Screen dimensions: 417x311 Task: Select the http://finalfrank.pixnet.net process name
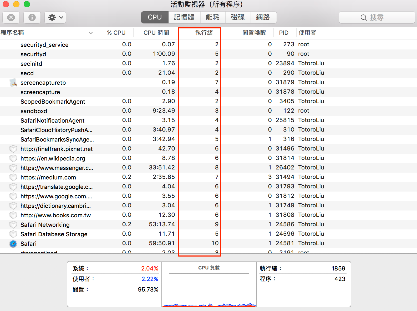point(57,149)
